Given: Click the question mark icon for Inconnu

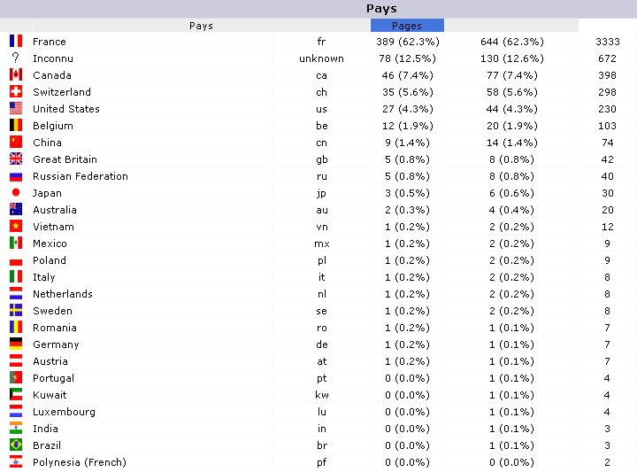Looking at the screenshot, I should [x=15, y=58].
